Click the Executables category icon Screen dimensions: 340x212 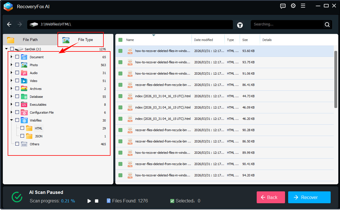[24, 104]
